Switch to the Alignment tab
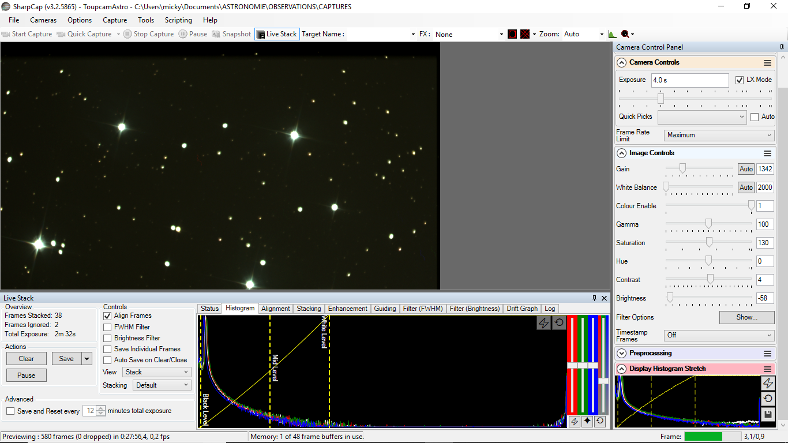The image size is (788, 443). pyautogui.click(x=275, y=309)
